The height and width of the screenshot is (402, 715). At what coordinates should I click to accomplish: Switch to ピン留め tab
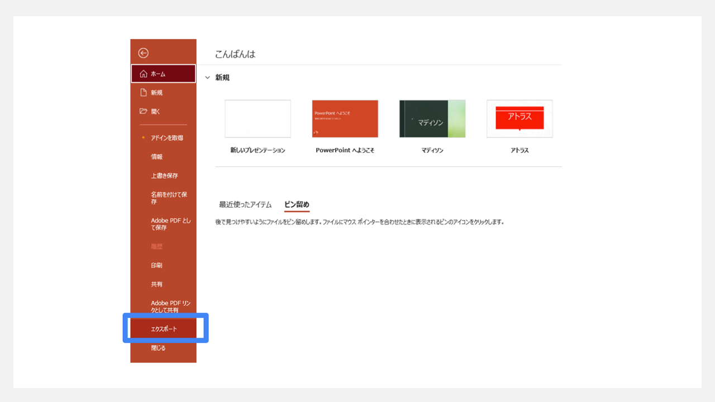(x=297, y=204)
